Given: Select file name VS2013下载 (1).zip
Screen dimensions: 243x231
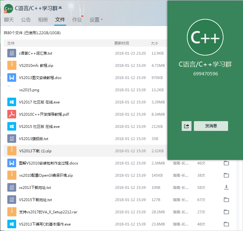Looking at the screenshot, I should (x=35, y=151).
